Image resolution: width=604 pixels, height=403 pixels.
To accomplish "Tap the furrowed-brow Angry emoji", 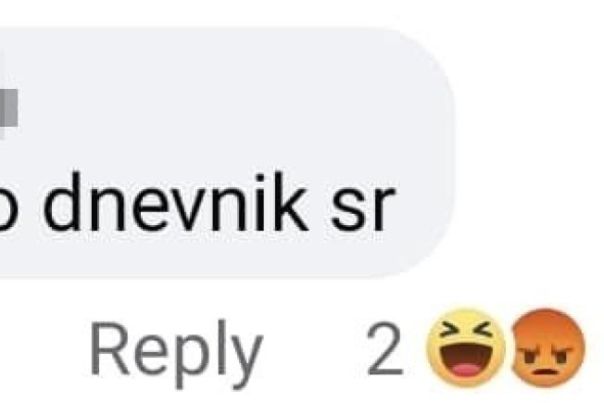I will tap(547, 348).
